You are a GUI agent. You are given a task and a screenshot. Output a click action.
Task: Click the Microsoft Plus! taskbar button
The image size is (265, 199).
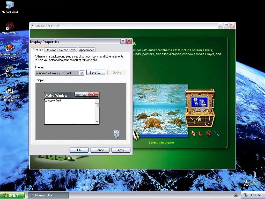click(x=48, y=195)
